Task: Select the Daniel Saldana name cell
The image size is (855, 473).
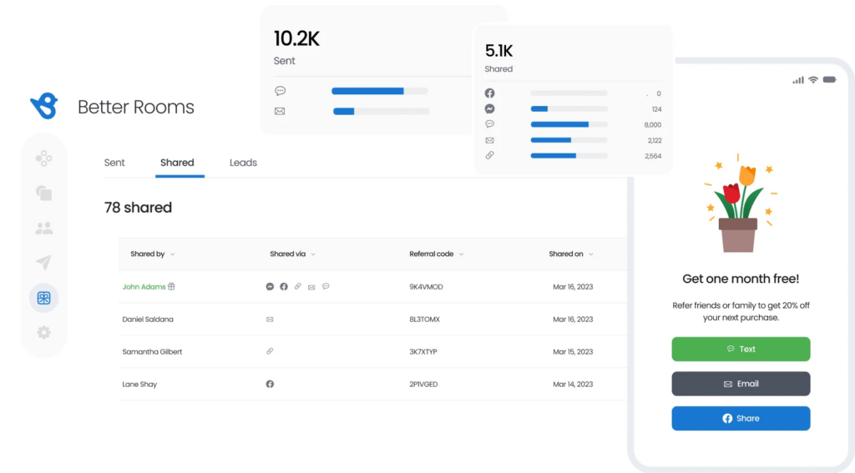Action: pos(148,320)
